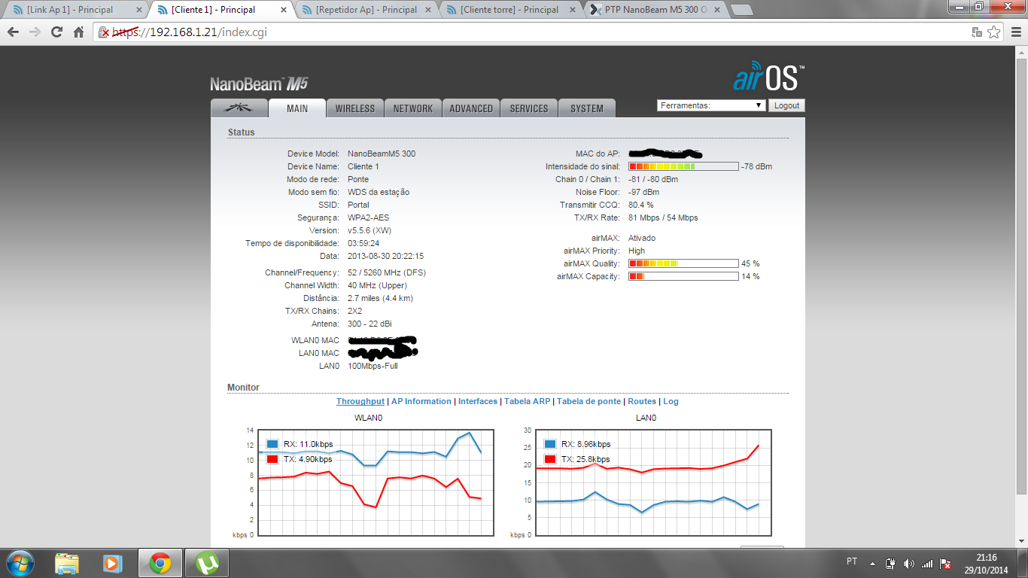Open the WIRELESS settings tab

pos(355,108)
